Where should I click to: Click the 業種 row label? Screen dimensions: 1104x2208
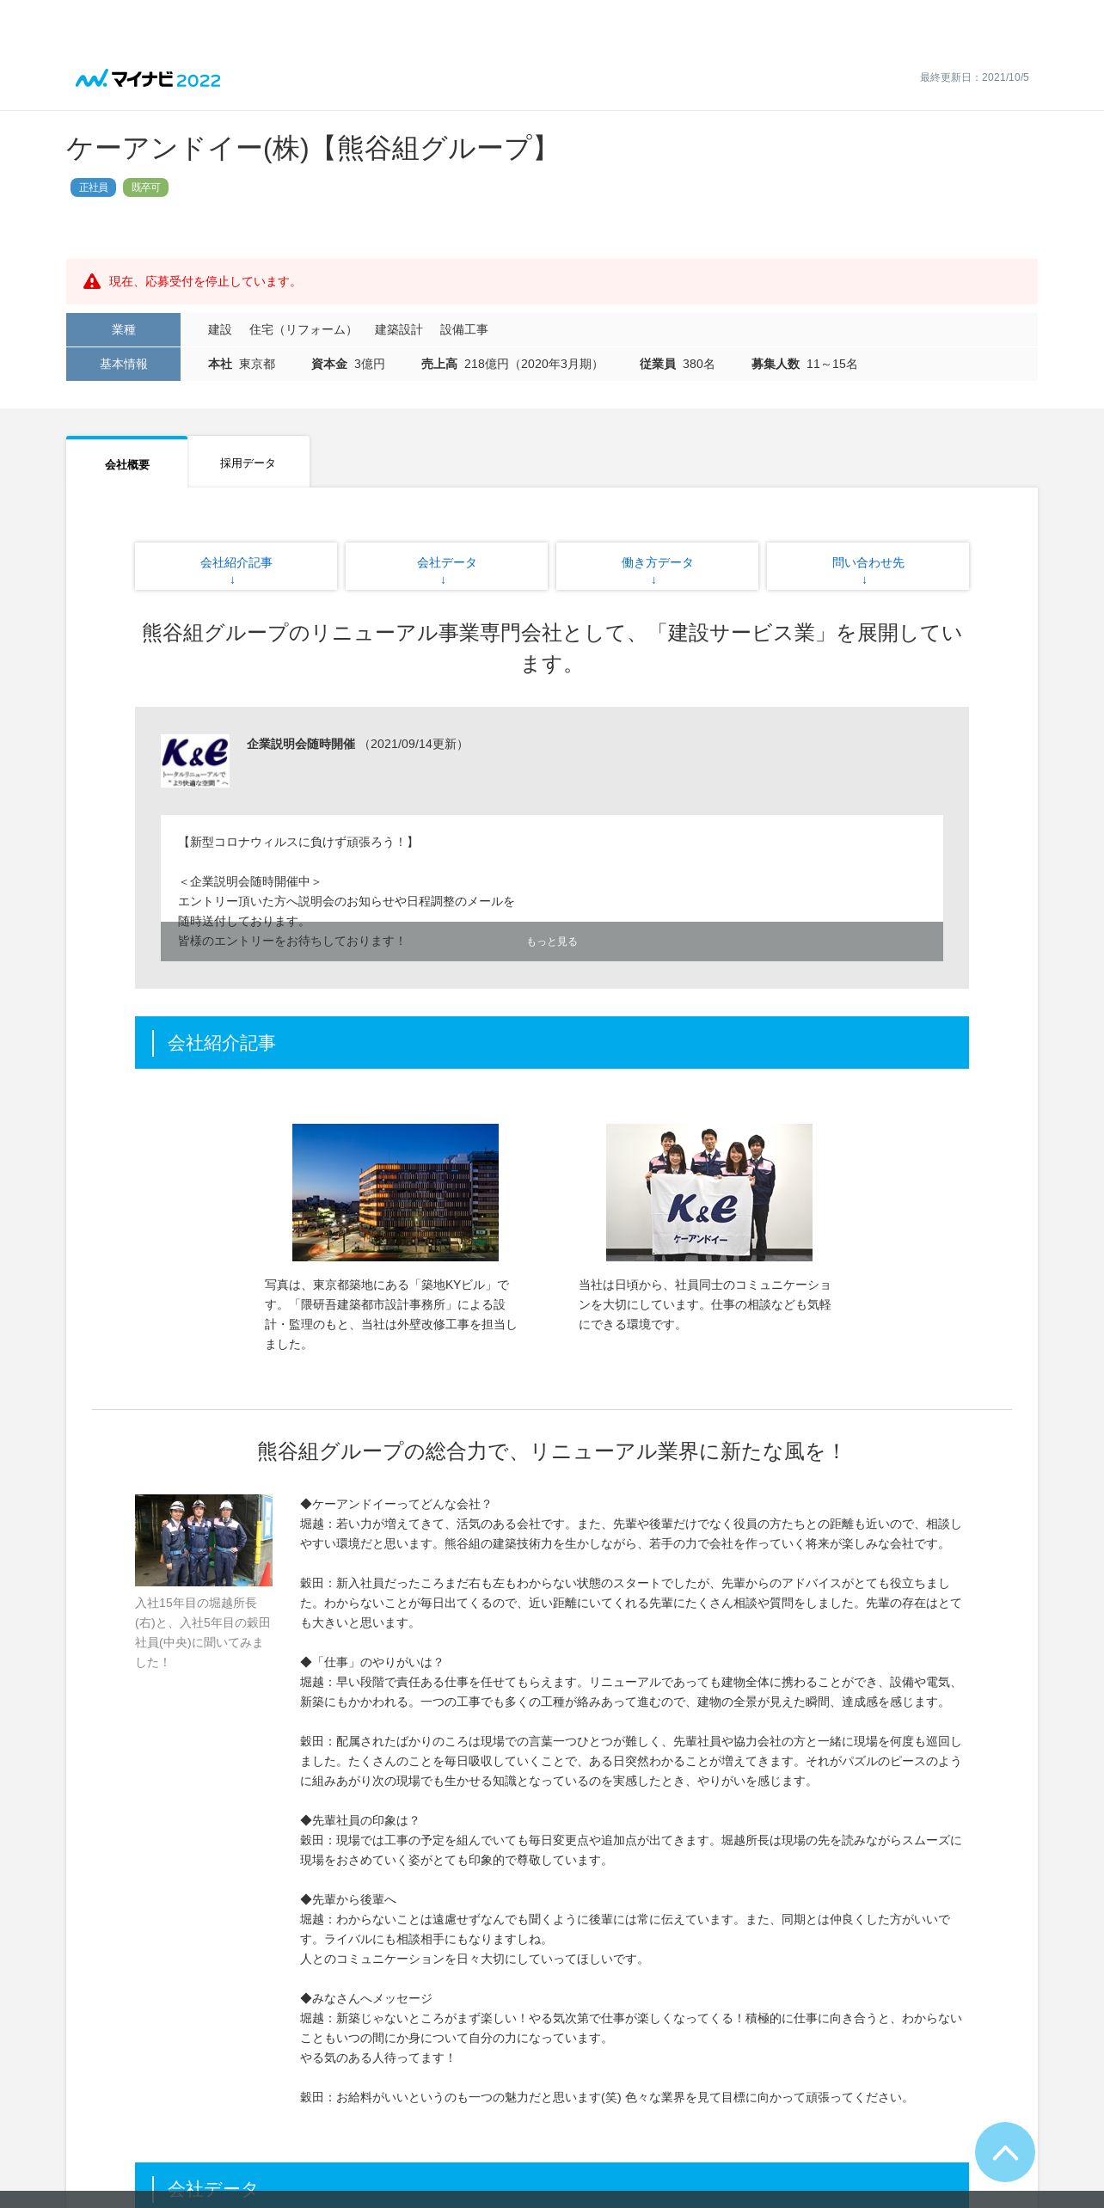point(123,329)
